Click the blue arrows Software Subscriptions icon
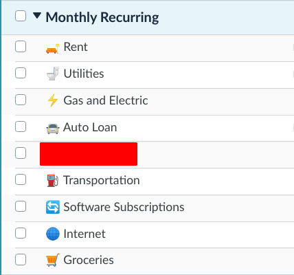 [53, 207]
